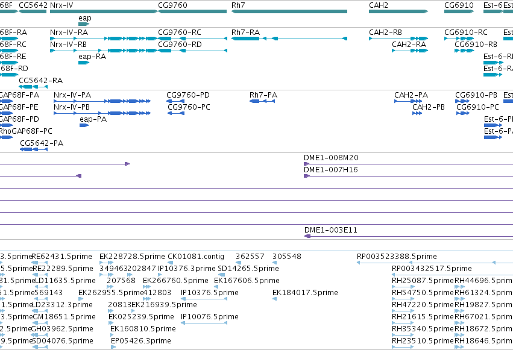Click EST feature 362557

pyautogui.click(x=239, y=263)
